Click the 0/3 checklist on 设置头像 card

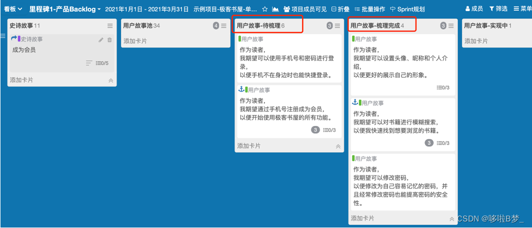pos(443,87)
